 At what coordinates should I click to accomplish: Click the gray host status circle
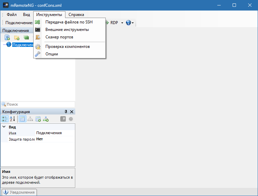[x=71, y=119]
